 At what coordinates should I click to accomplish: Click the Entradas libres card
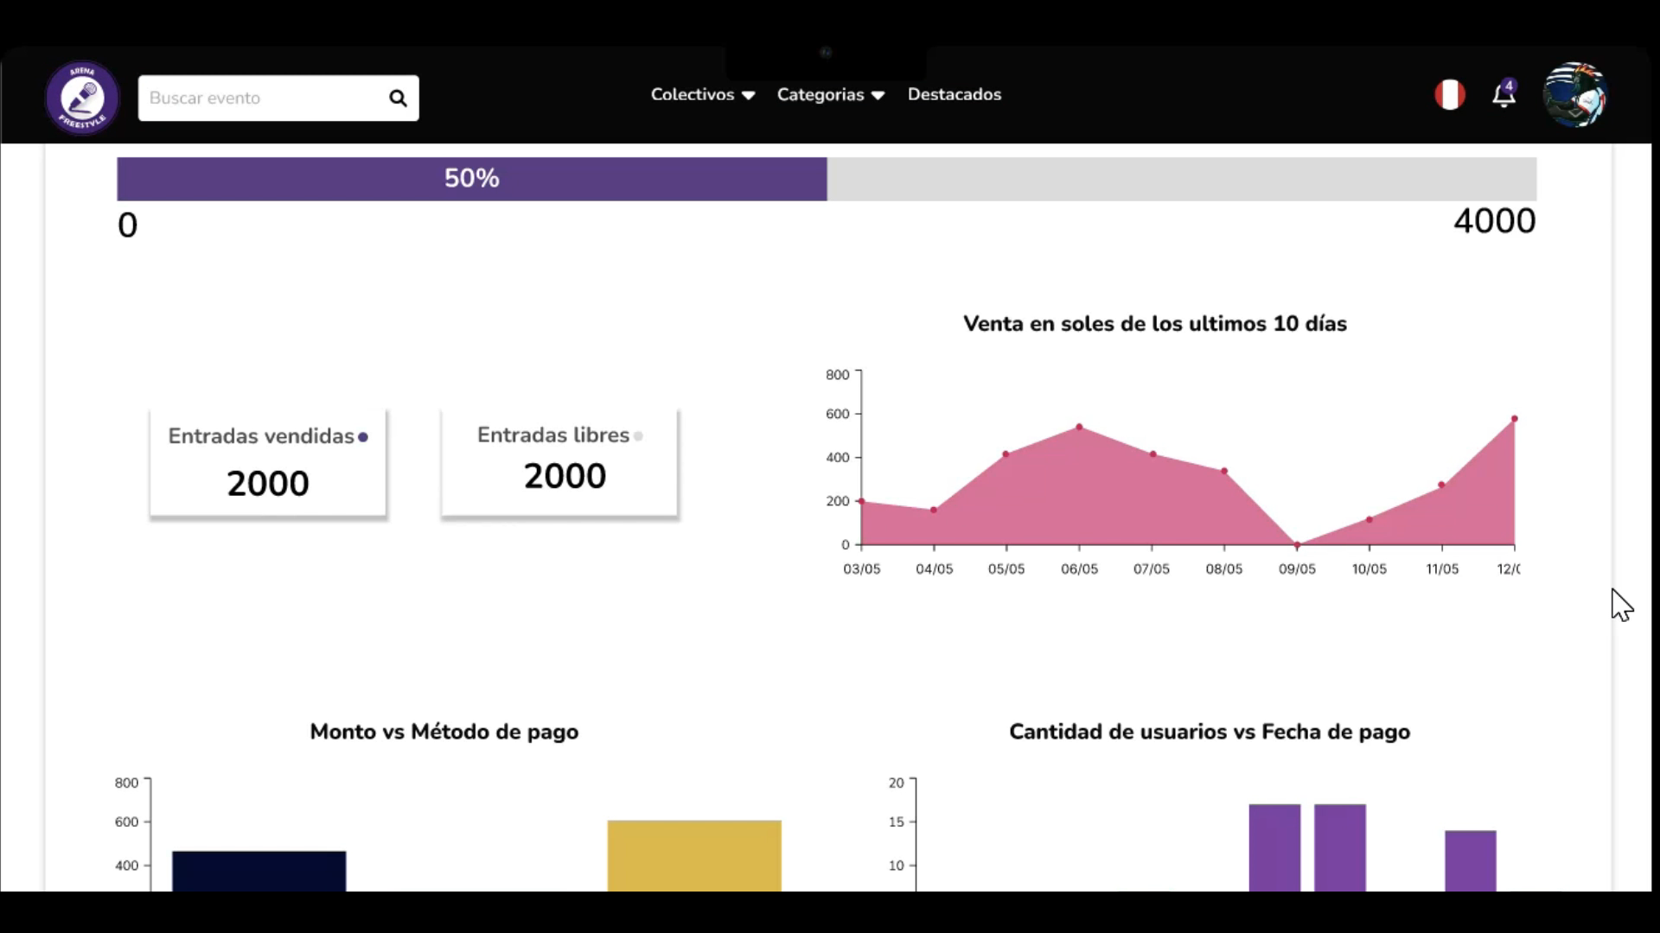[559, 463]
